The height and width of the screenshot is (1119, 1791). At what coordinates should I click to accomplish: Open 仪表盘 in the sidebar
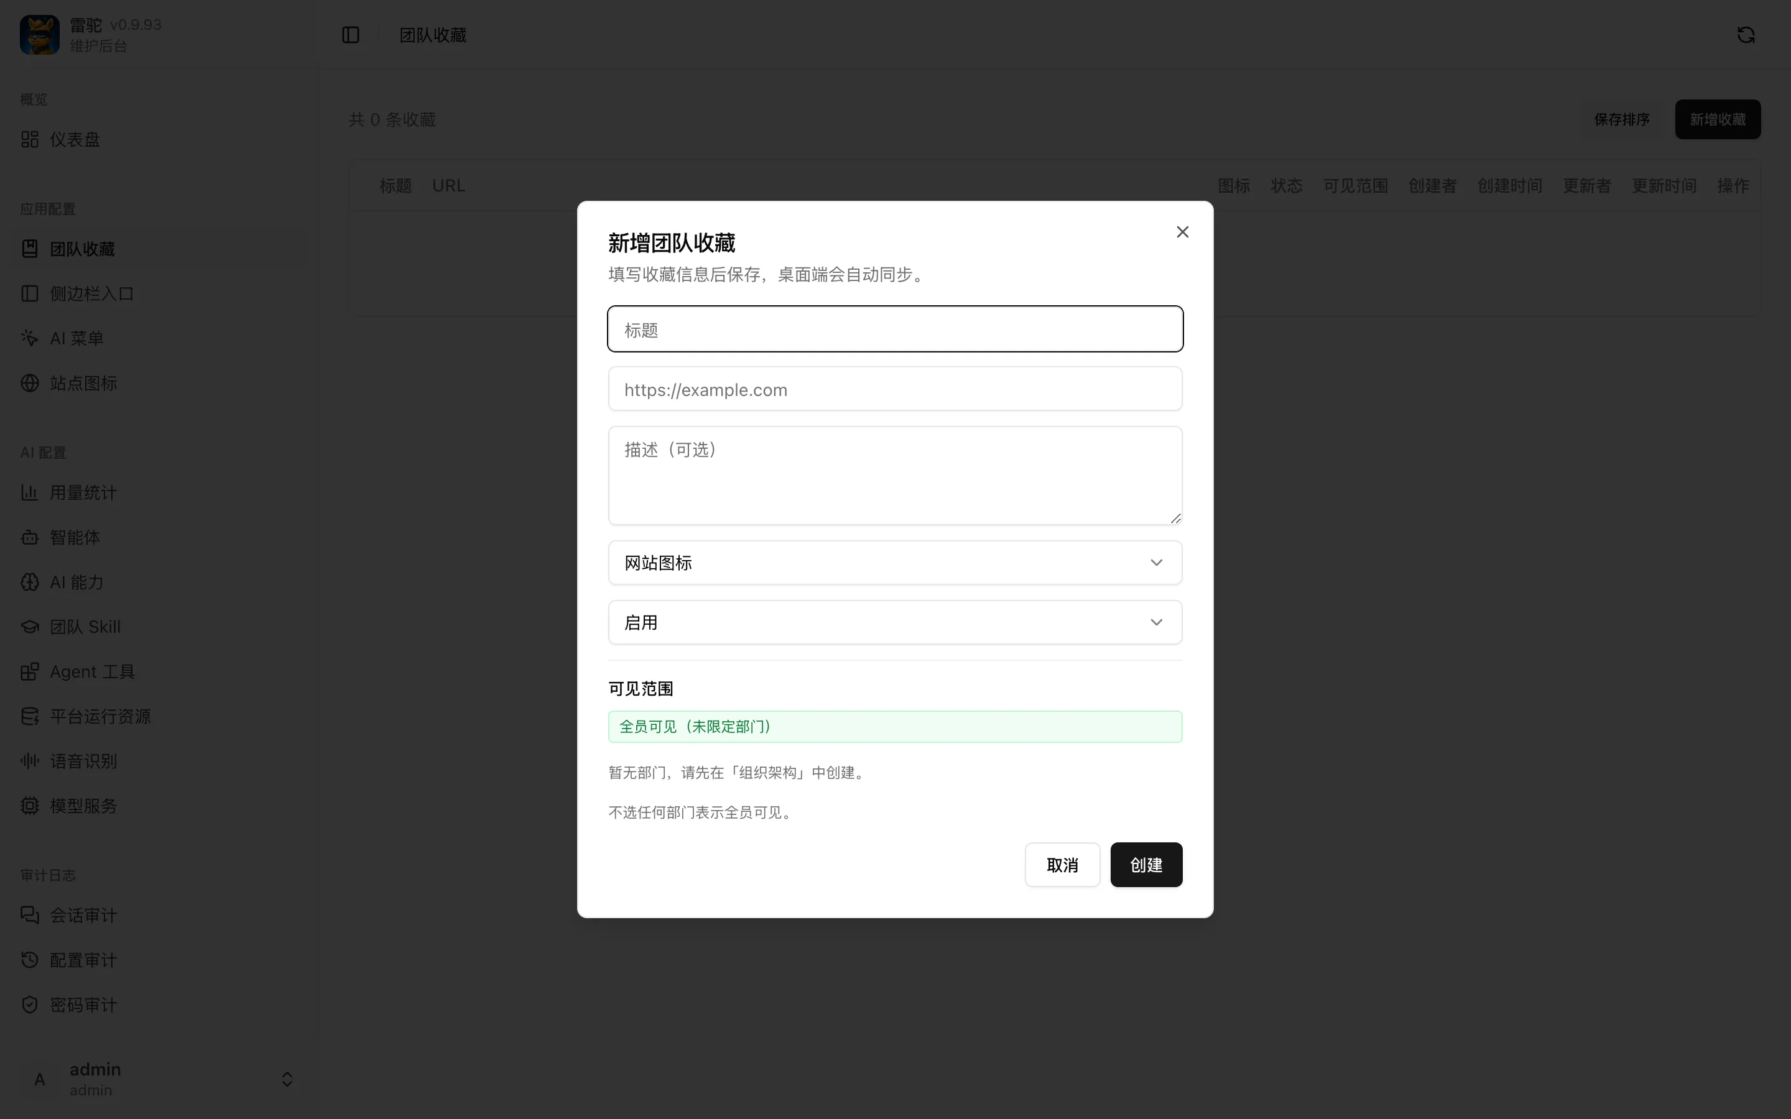(x=159, y=139)
